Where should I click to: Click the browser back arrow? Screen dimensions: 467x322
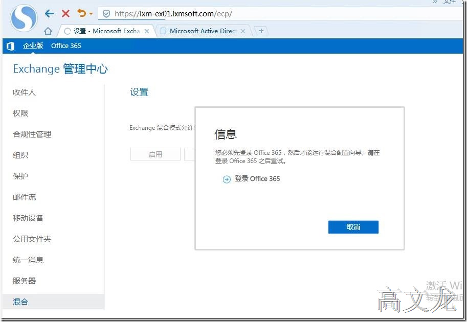click(x=49, y=13)
